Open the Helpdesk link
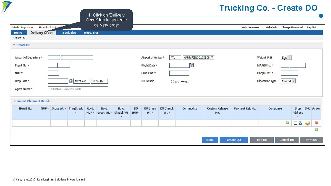The width and height of the screenshot is (331, 186). point(271,28)
